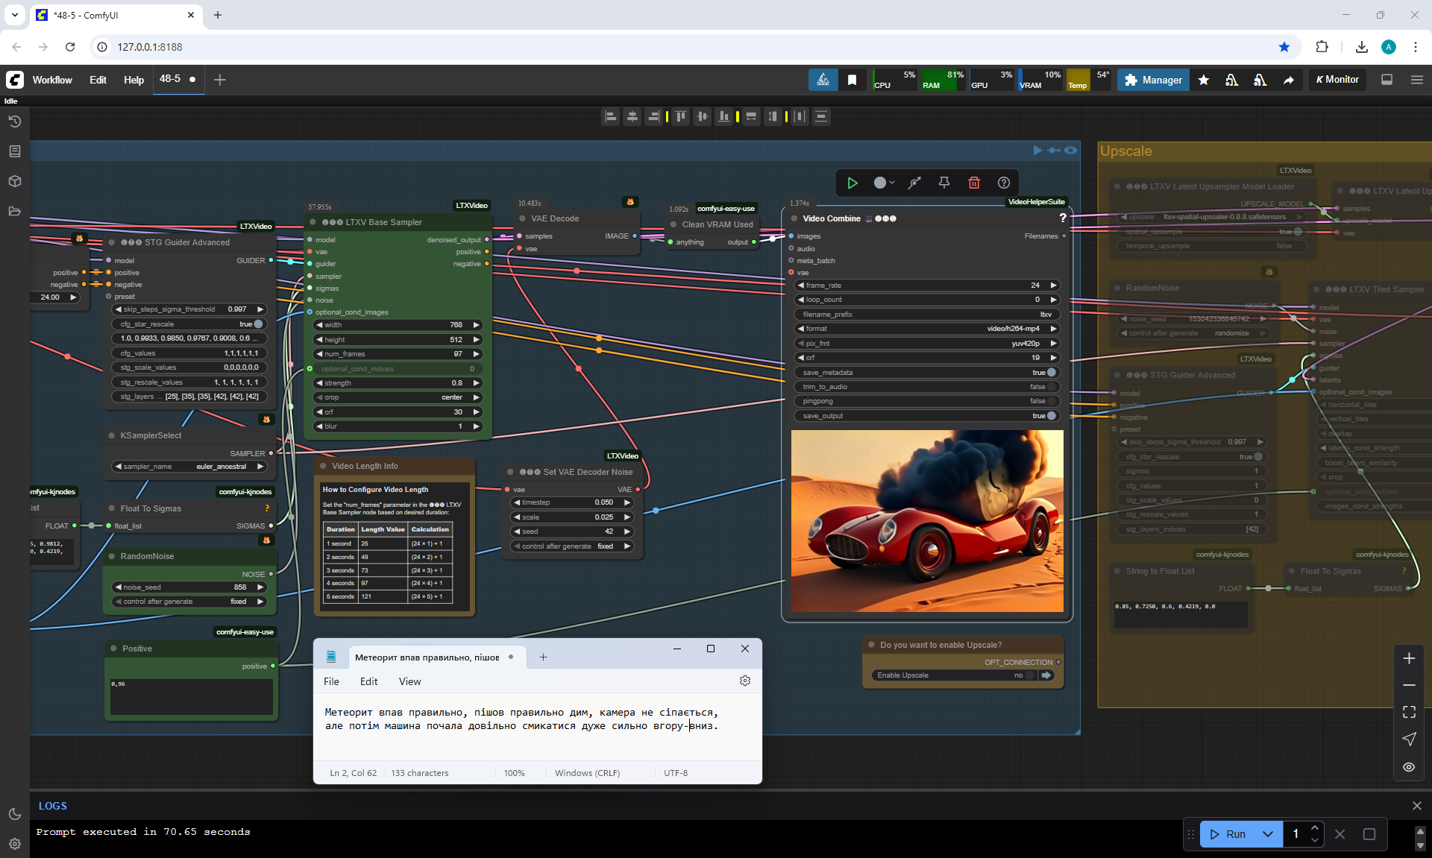The height and width of the screenshot is (858, 1432).
Task: Pin the selected node with the pin icon
Action: pyautogui.click(x=943, y=183)
